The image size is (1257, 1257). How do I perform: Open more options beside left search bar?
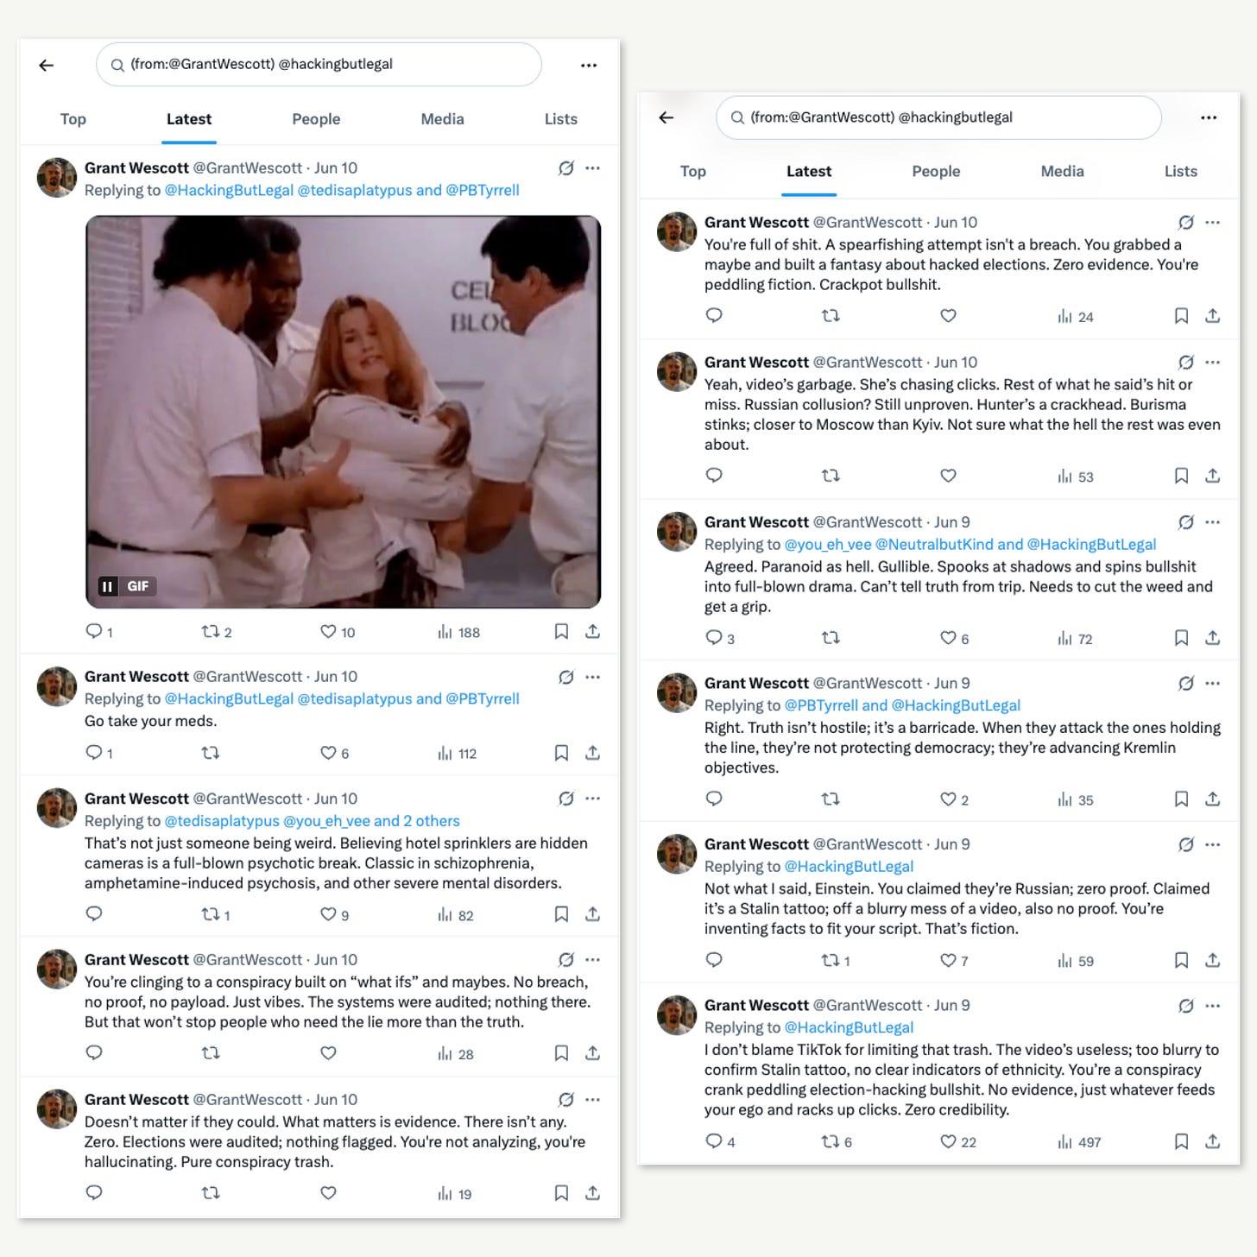(589, 65)
